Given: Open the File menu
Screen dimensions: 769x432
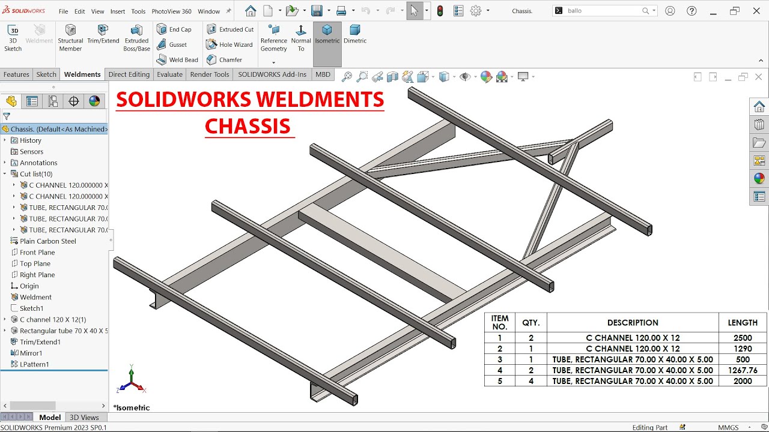Looking at the screenshot, I should 63,11.
